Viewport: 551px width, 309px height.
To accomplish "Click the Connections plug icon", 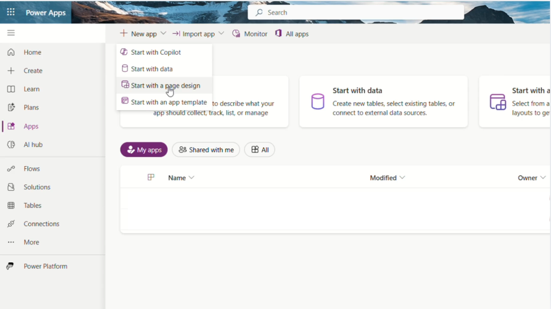I will [x=11, y=224].
